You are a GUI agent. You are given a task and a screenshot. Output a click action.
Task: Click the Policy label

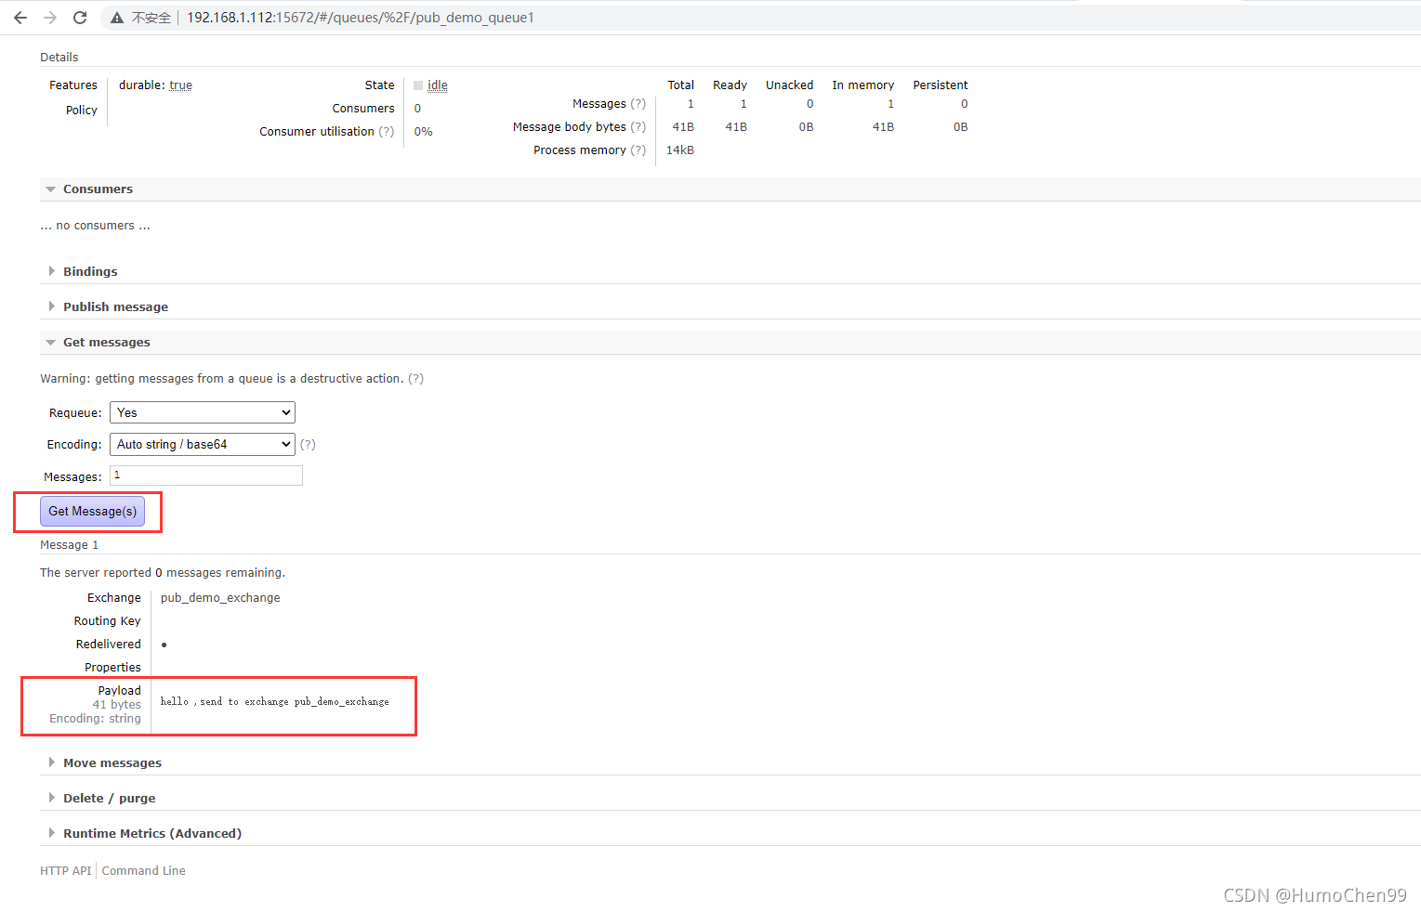82,111
